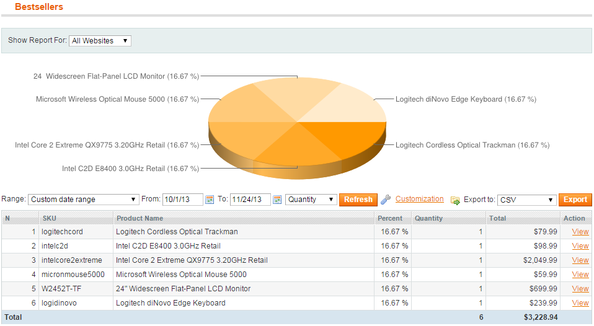
Task: Click the total value $699.99
Action: coord(543,289)
